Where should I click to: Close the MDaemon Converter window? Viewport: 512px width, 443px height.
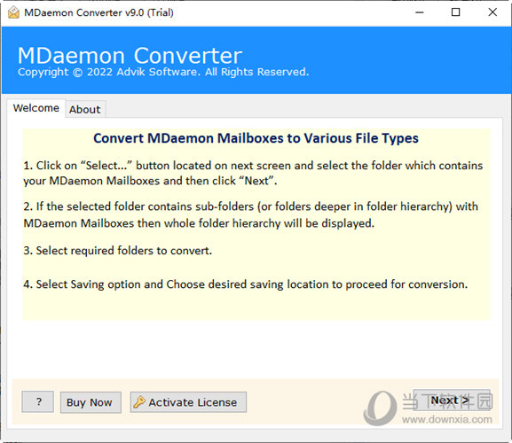(x=492, y=12)
